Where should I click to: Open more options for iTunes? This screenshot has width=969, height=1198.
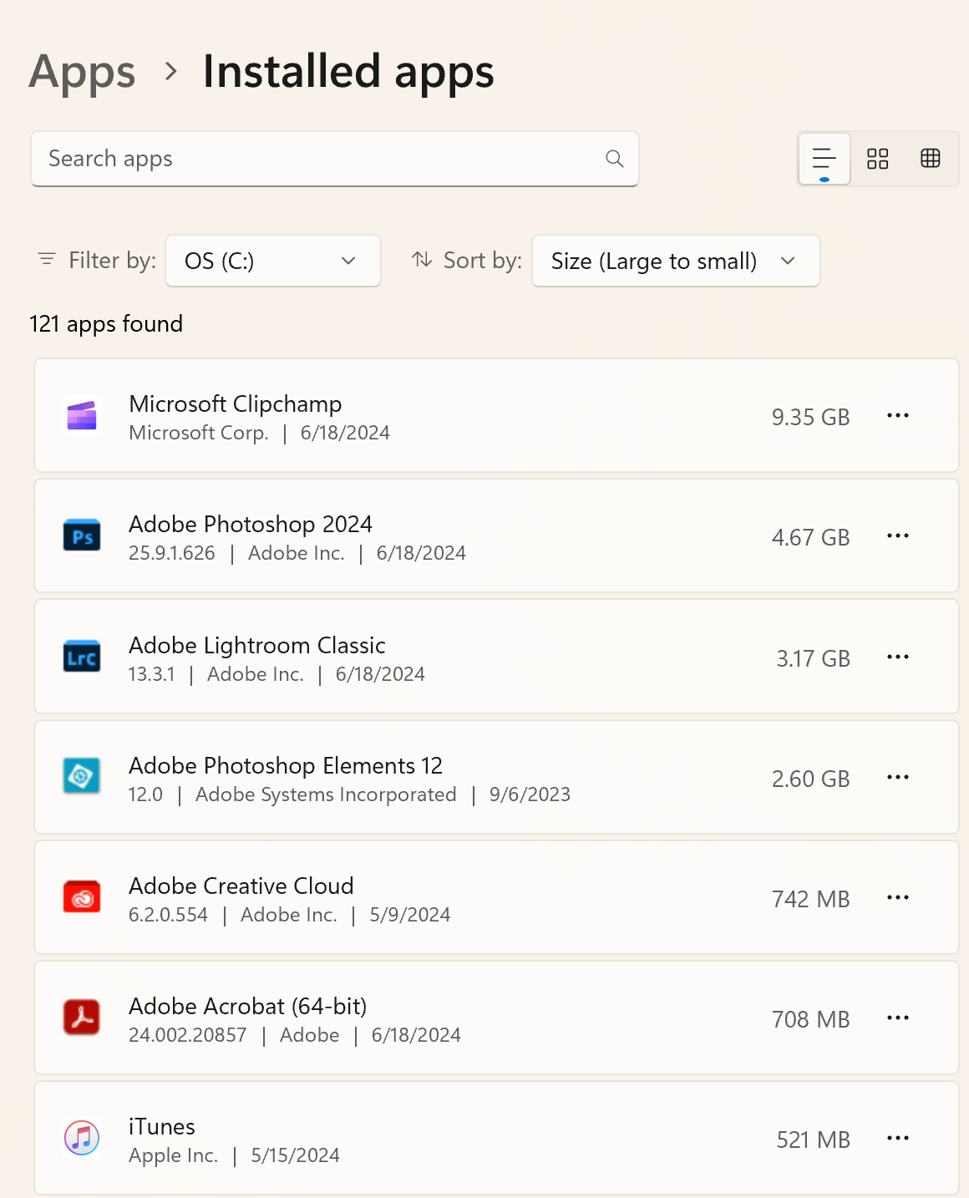click(898, 1139)
